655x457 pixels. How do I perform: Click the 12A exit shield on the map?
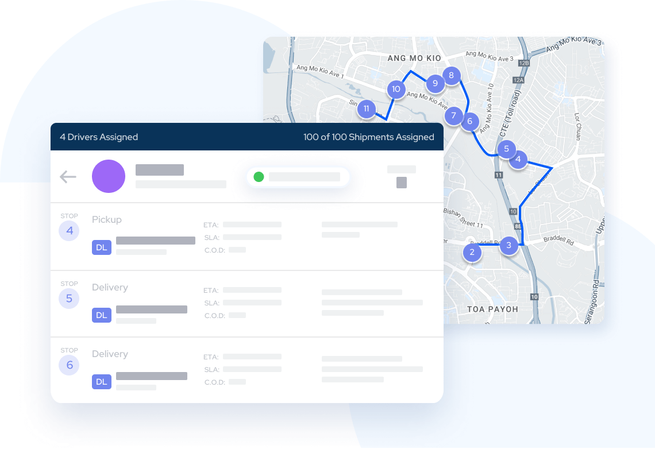coord(518,80)
